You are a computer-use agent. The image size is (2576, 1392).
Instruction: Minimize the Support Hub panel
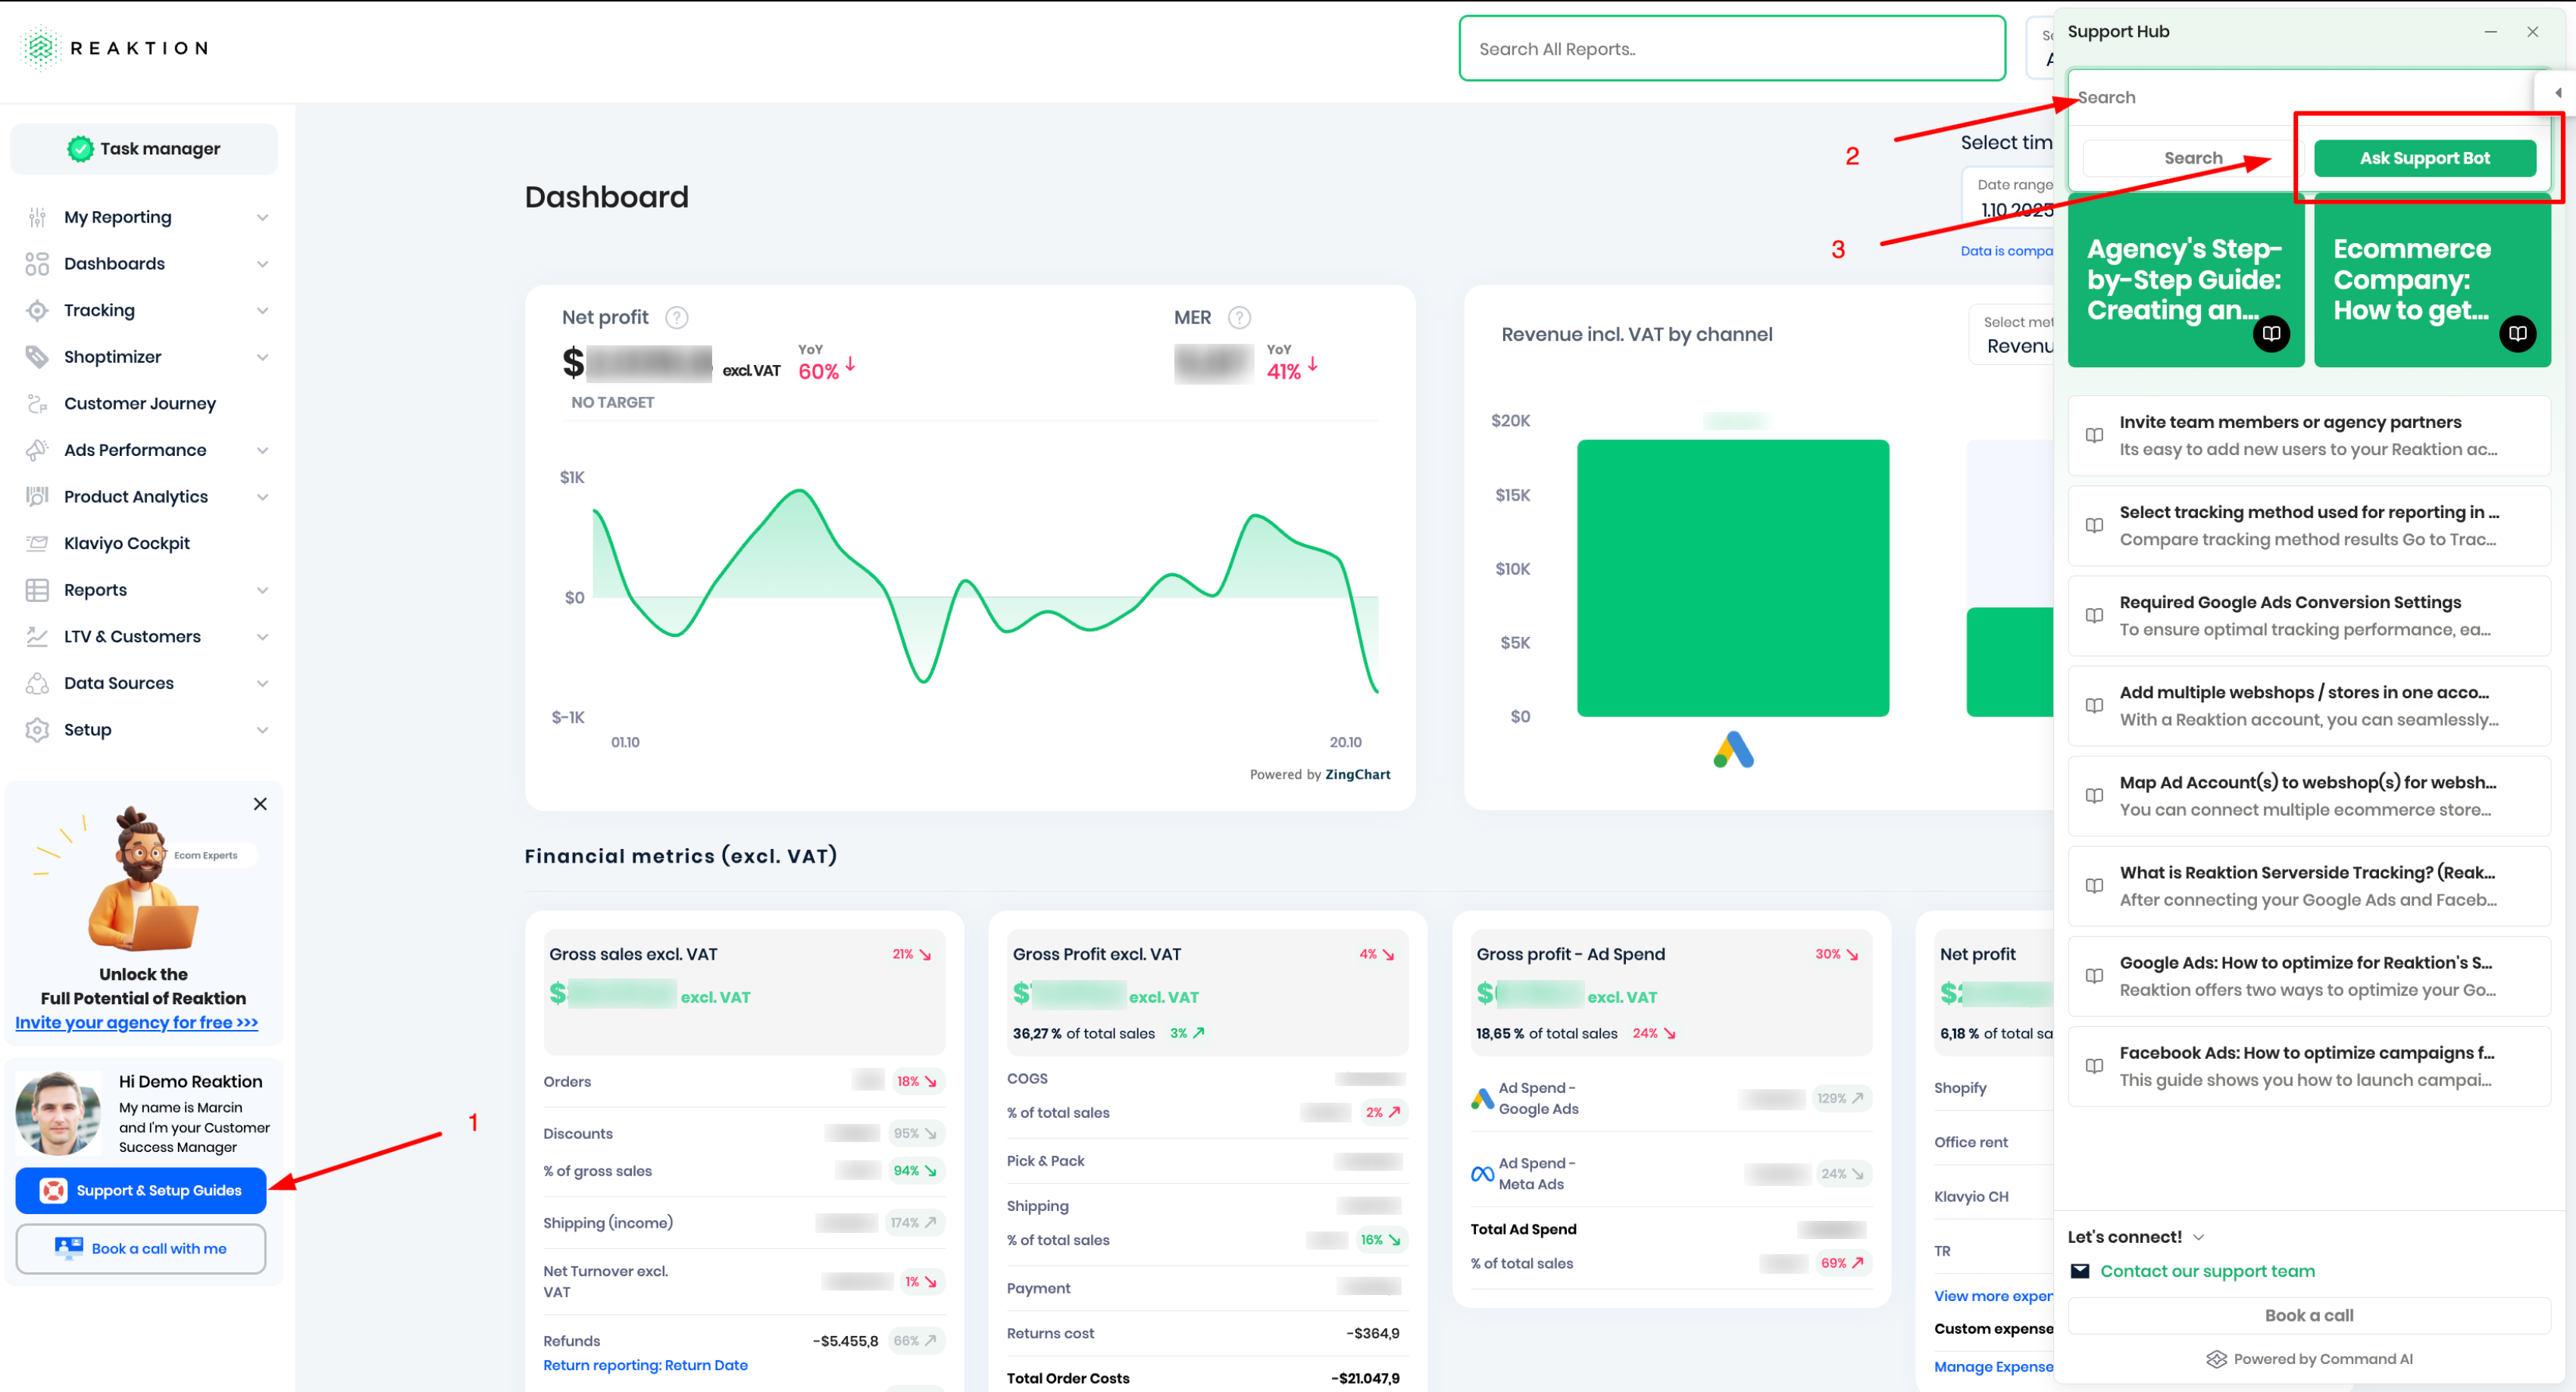2491,32
